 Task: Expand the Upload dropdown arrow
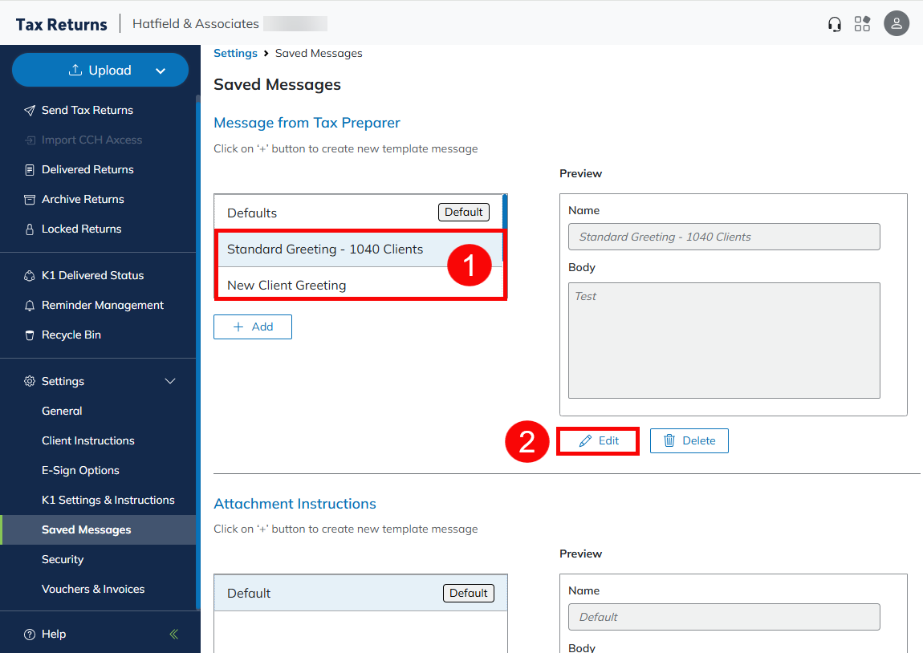161,71
